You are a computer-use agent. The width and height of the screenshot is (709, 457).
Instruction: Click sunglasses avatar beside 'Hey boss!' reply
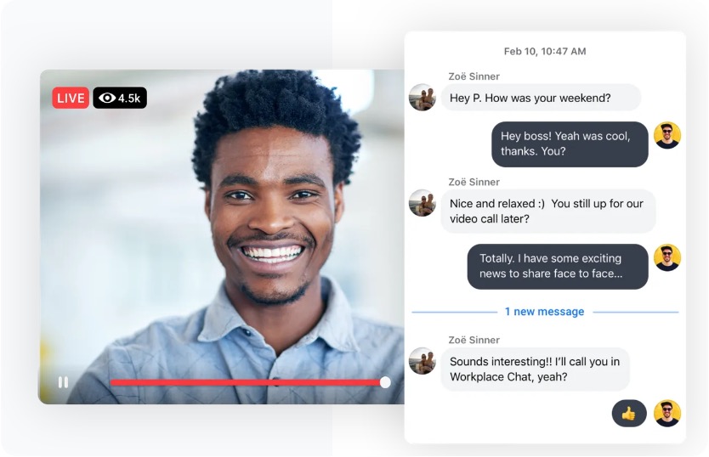click(x=667, y=136)
